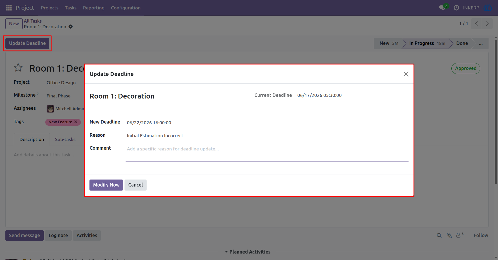The image size is (498, 260).
Task: Click the Send message button
Action: point(25,236)
